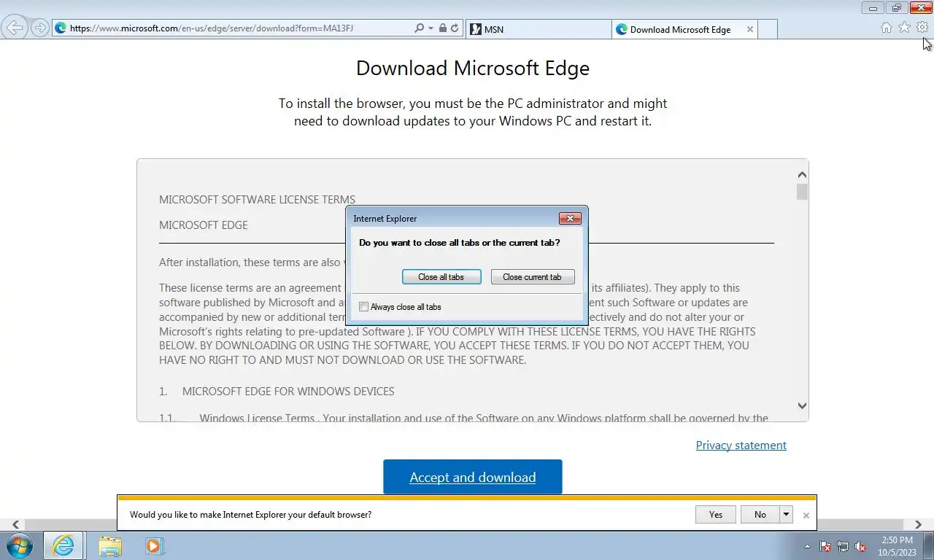Choose Close current tab in dialog
This screenshot has height=560, width=934.
(x=533, y=277)
